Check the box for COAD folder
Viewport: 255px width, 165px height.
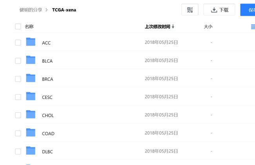(18, 133)
